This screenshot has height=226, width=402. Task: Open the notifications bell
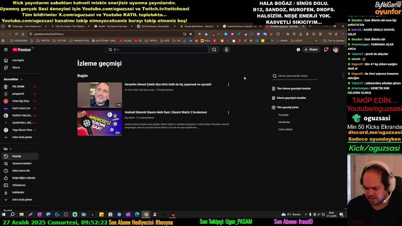326,50
